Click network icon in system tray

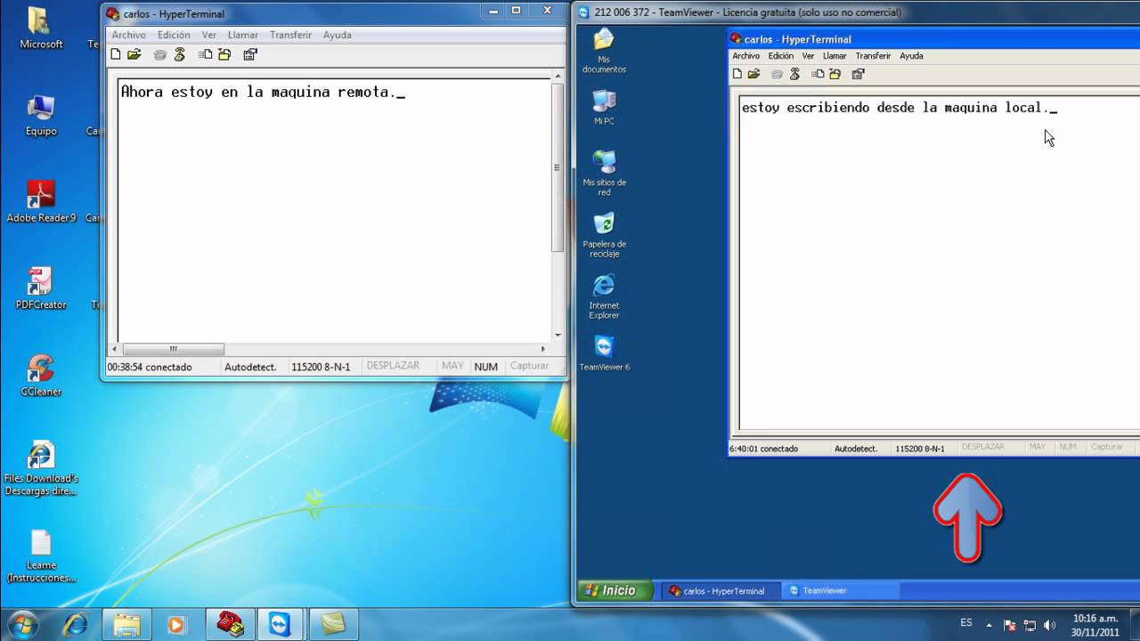(x=1030, y=625)
